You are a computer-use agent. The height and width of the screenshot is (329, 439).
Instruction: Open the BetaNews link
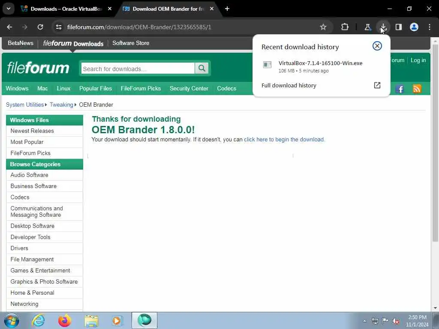[21, 43]
